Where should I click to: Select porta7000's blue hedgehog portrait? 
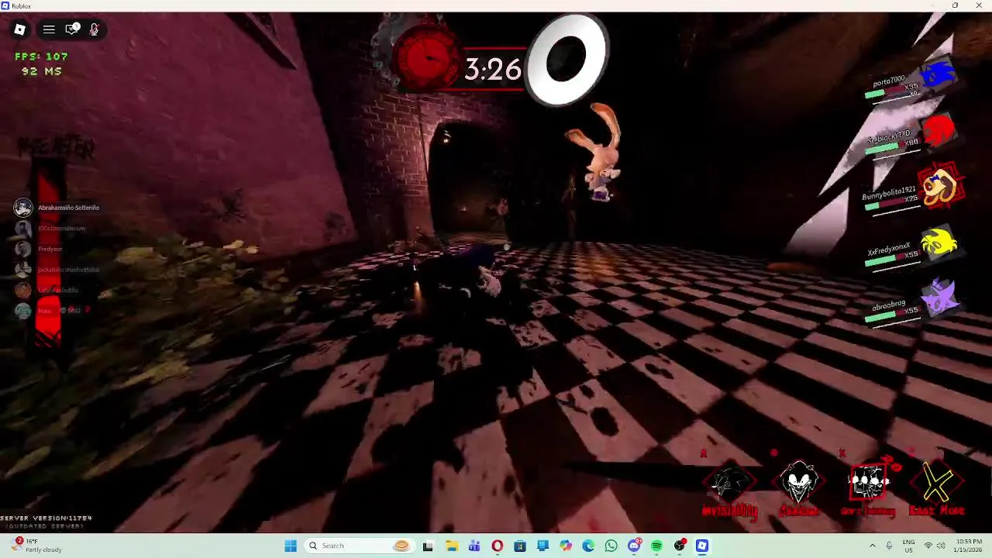(x=939, y=75)
